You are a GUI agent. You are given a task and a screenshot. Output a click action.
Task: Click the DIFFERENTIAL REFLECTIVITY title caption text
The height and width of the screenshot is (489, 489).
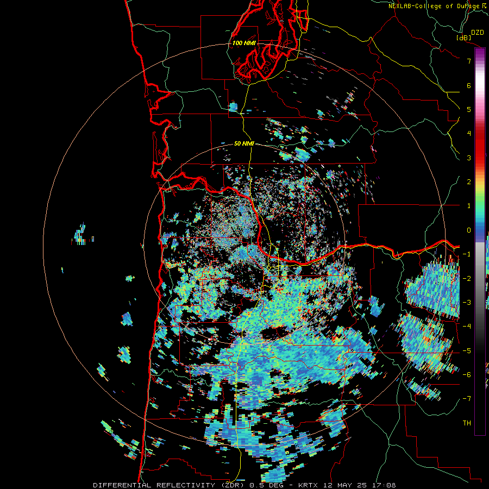coord(244,485)
